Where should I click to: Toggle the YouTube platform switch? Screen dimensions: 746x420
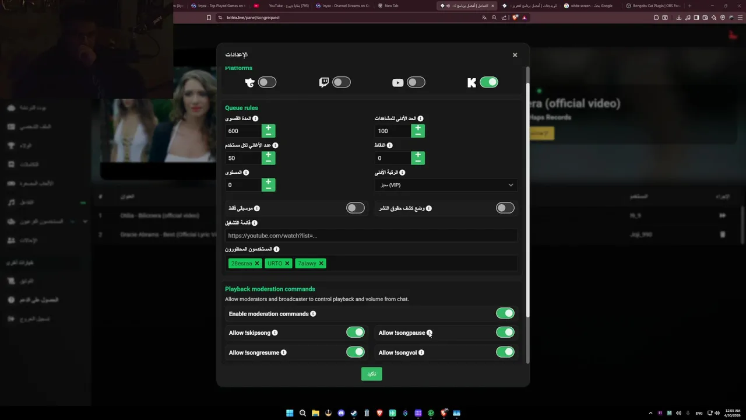click(416, 82)
